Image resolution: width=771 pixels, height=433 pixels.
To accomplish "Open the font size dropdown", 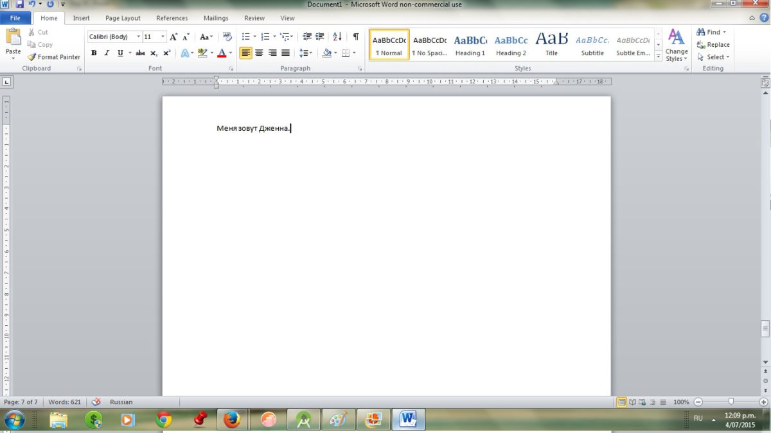I will [163, 37].
